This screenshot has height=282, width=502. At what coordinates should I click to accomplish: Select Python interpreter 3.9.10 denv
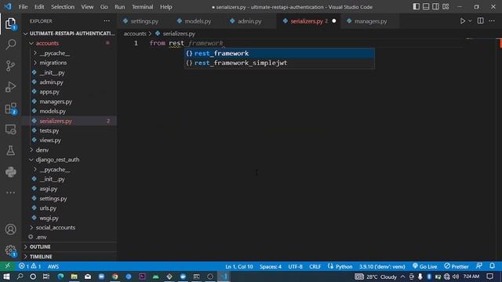click(x=382, y=266)
